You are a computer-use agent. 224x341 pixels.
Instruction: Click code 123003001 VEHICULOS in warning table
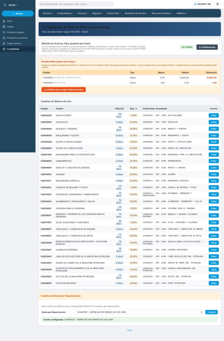coord(54,83)
